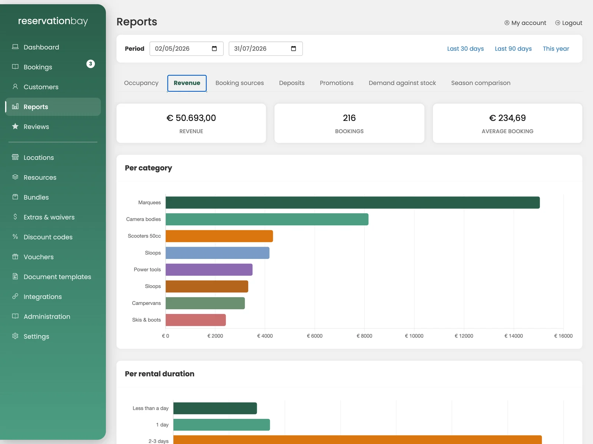Click the Discount codes percent icon

[15, 236]
